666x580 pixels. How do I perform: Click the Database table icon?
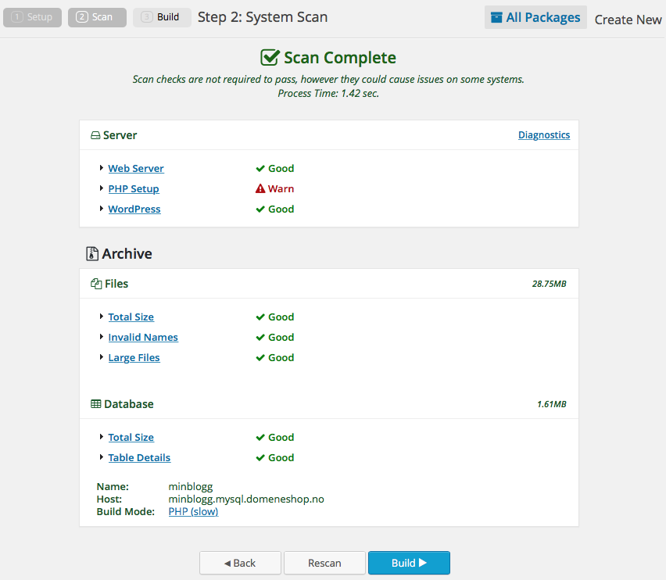[96, 404]
